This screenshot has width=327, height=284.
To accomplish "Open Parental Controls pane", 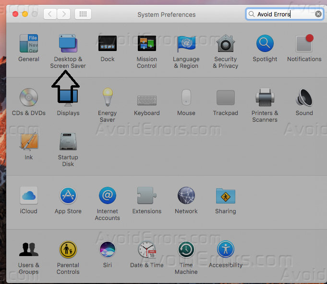I will tap(68, 250).
